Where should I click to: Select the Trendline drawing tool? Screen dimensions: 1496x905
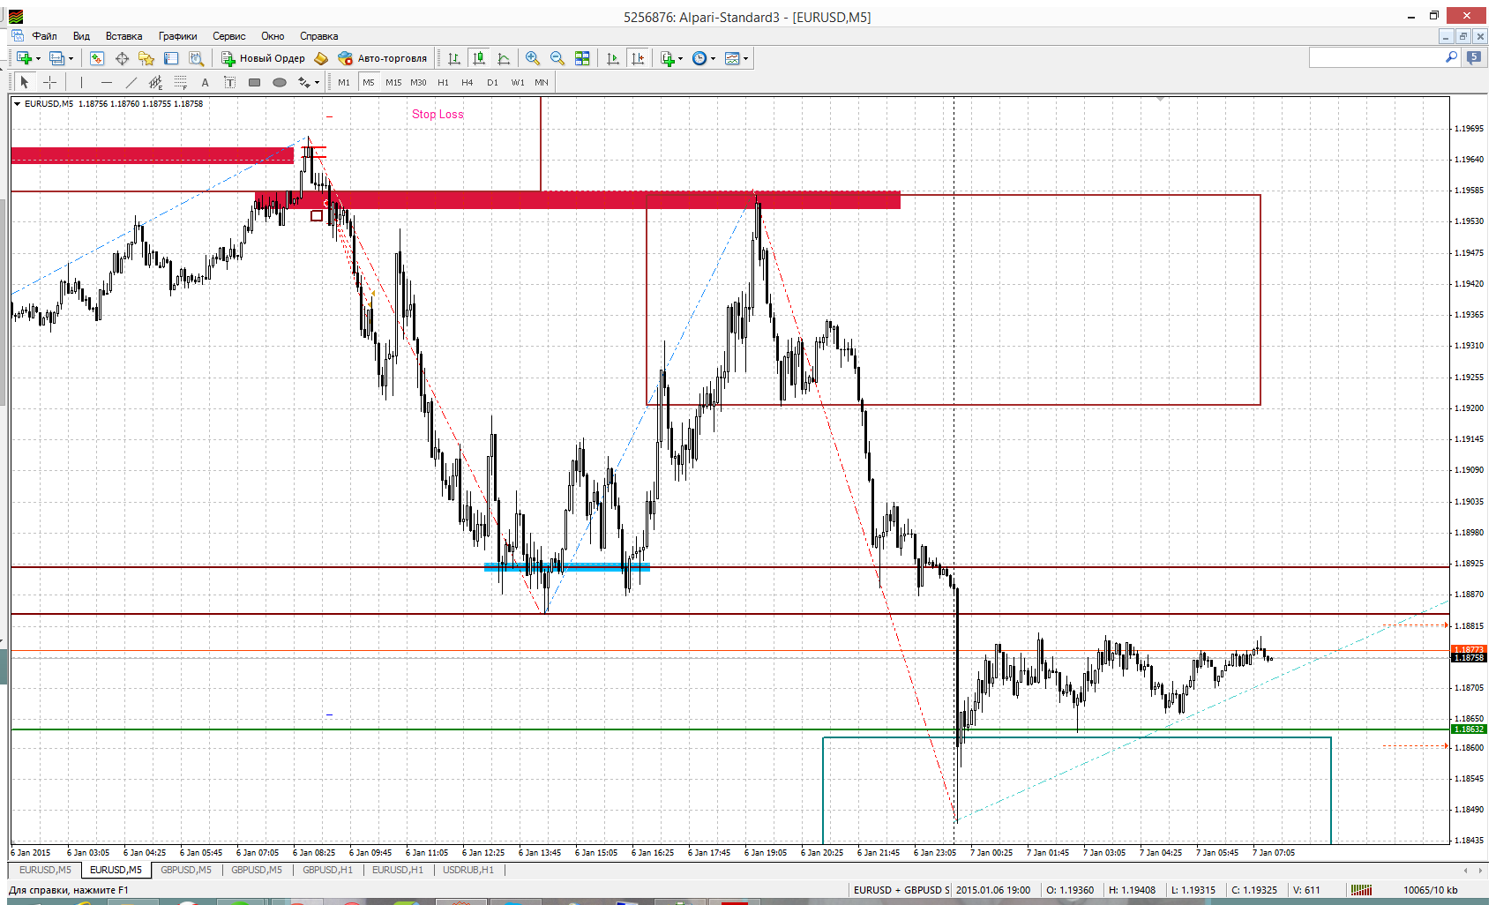pyautogui.click(x=131, y=82)
